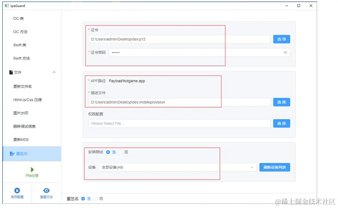Select 是 for 重签名 option
The image size is (338, 208).
point(83,199)
